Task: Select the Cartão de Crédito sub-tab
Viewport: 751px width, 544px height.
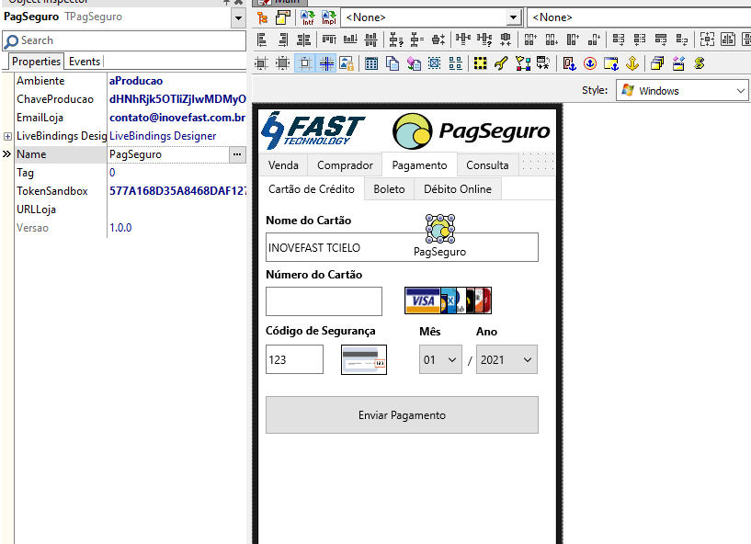Action: 312,189
